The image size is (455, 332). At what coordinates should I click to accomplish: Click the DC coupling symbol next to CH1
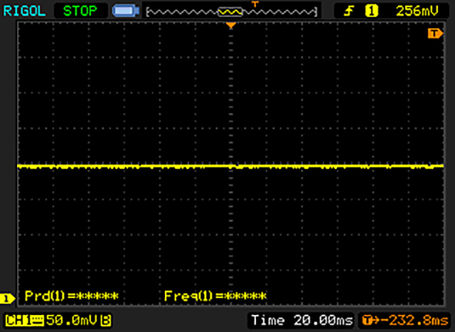[38, 320]
